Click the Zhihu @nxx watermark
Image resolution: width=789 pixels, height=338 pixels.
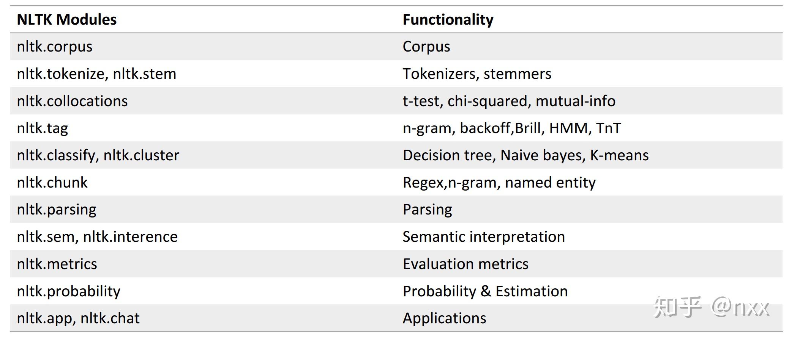[711, 307]
